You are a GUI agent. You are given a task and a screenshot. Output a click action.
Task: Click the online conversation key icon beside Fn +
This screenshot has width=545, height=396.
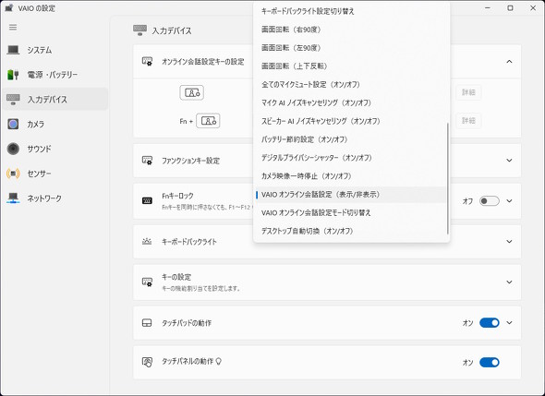[208, 121]
